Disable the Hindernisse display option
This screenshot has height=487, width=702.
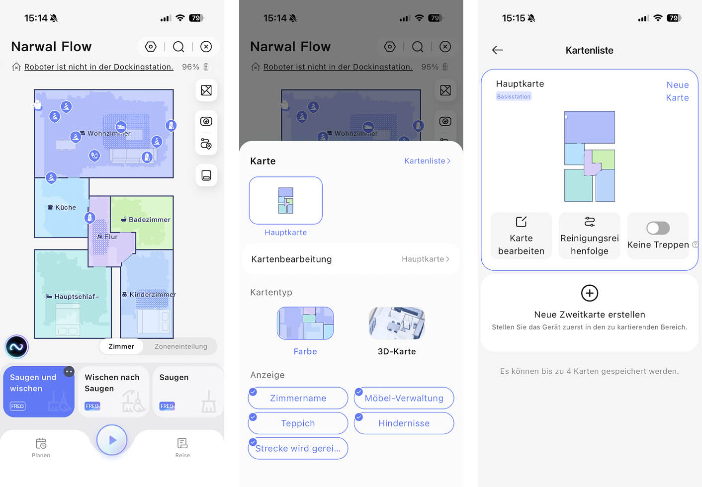(x=404, y=423)
